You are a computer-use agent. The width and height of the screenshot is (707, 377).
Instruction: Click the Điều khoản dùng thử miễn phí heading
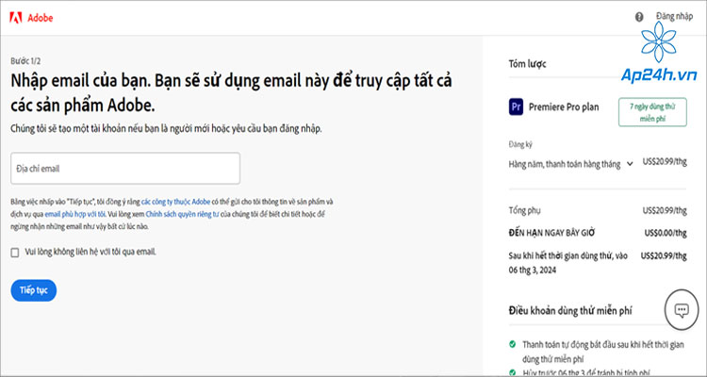coord(570,311)
